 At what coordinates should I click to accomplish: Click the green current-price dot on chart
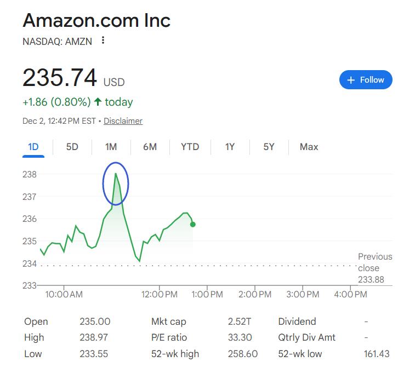point(192,224)
